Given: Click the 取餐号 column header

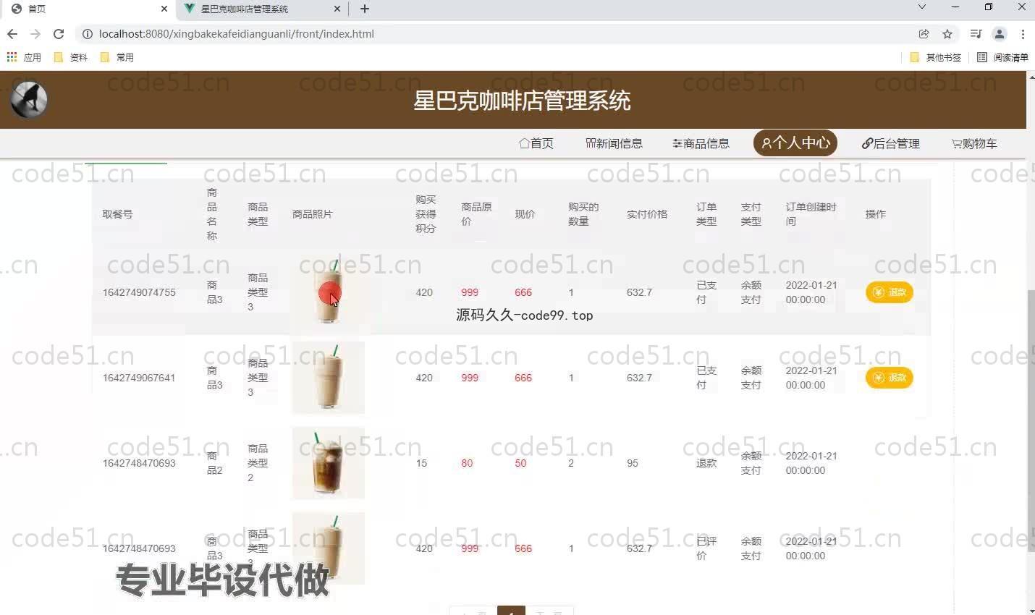Looking at the screenshot, I should [x=118, y=214].
